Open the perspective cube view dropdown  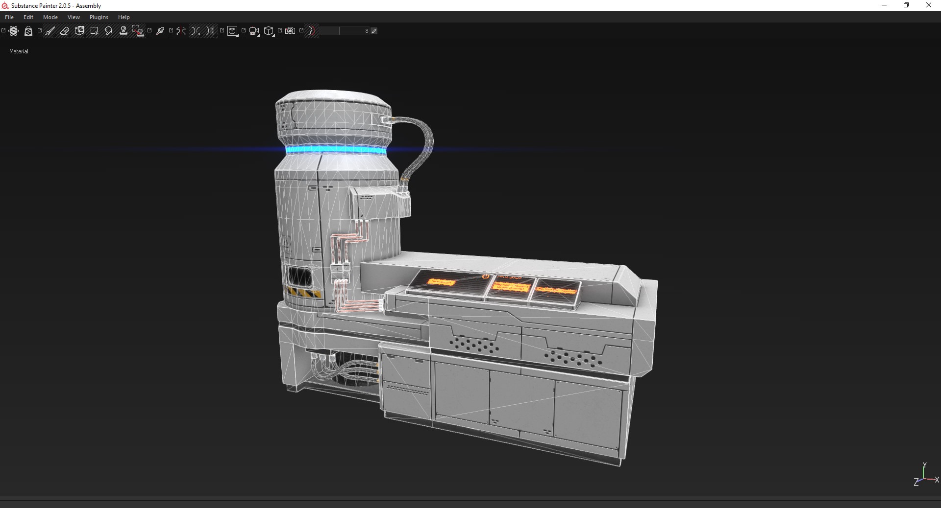[x=269, y=31]
